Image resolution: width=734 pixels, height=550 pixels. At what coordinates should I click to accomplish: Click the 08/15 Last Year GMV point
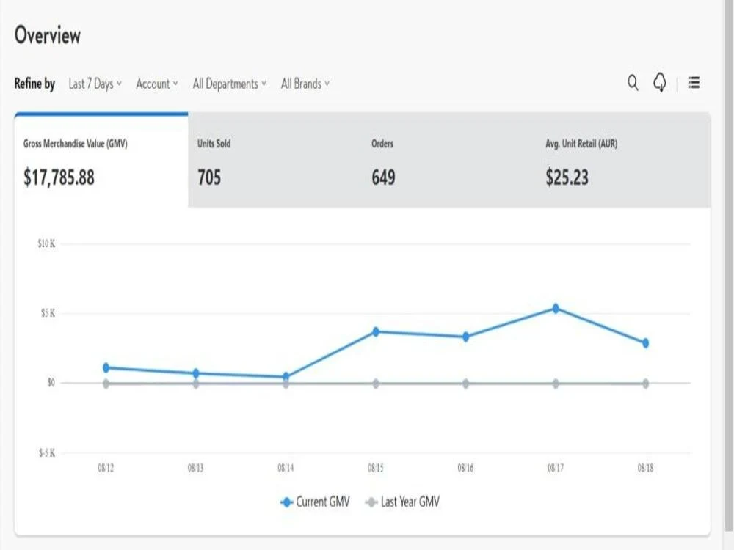click(x=375, y=384)
